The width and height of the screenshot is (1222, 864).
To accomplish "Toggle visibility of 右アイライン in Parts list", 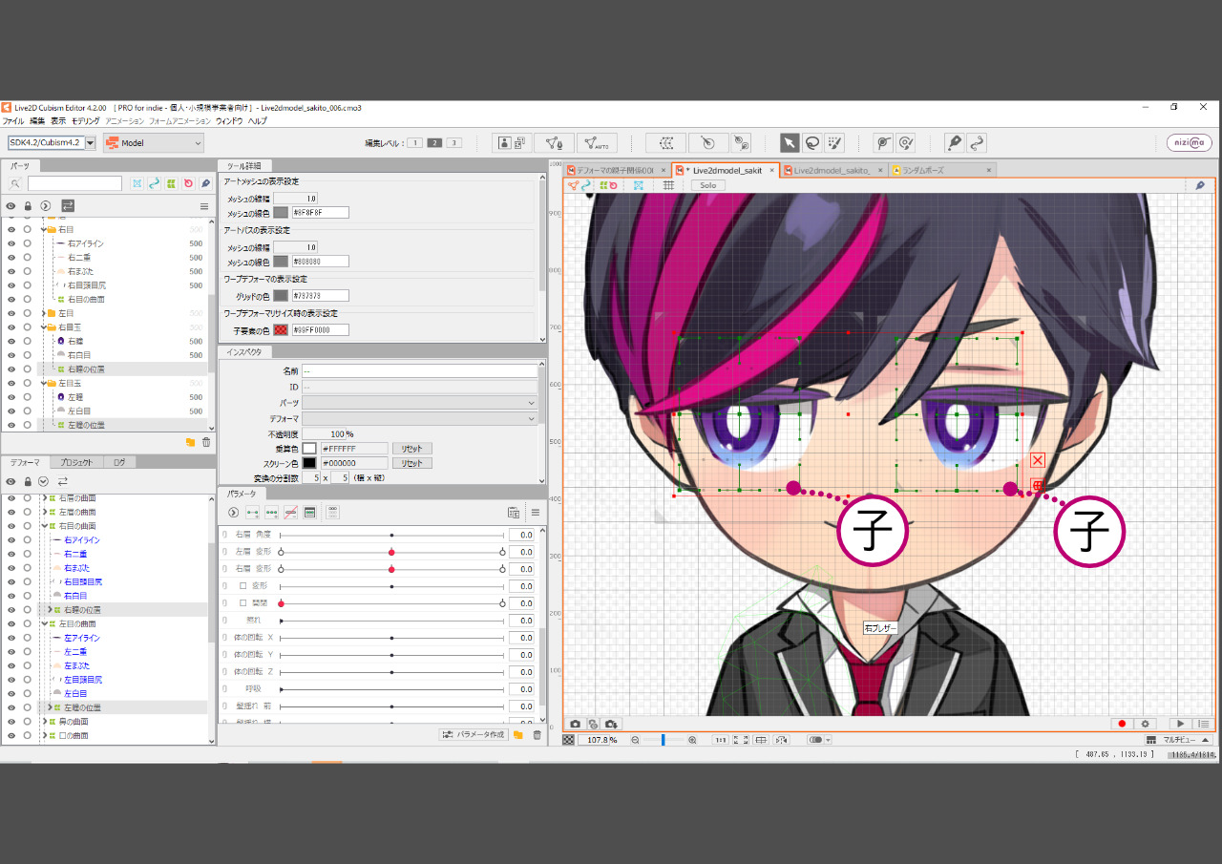I will (11, 243).
